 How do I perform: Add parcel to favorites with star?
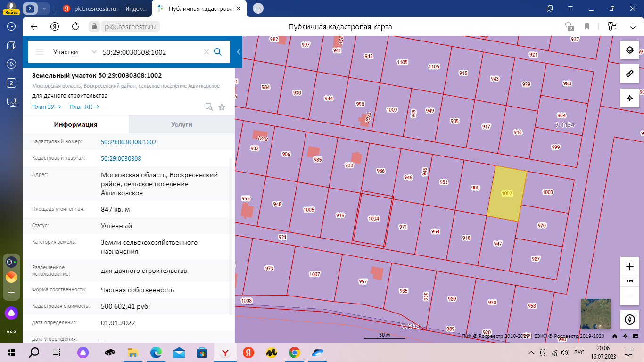pos(222,107)
